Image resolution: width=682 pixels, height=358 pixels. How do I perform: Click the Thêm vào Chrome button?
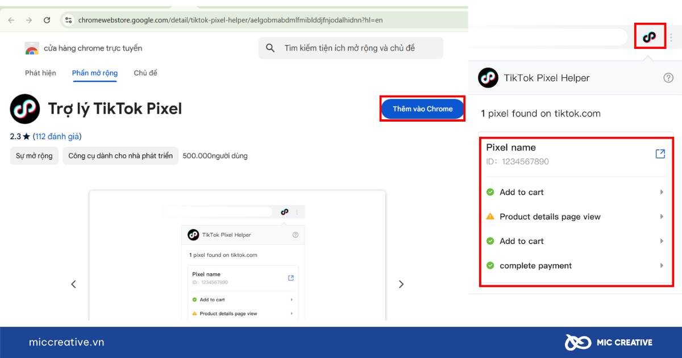422,109
